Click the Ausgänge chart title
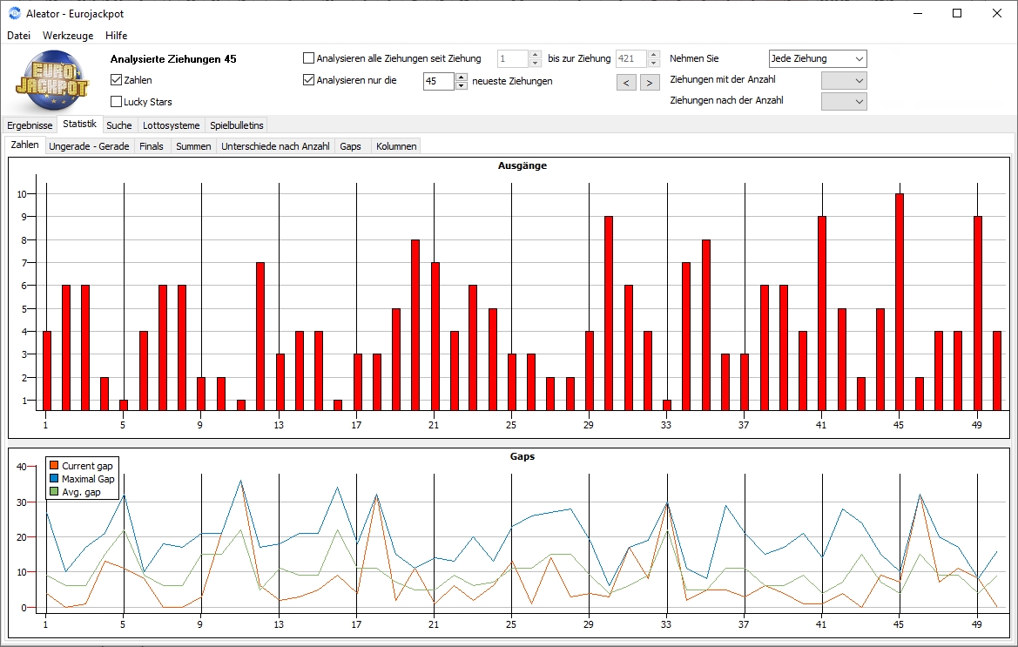The width and height of the screenshot is (1018, 647). click(522, 165)
